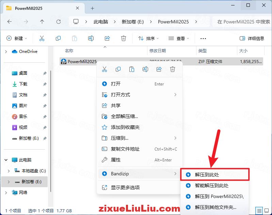Choose Copy file address
Screen dimensions: 272x215
point(140,149)
